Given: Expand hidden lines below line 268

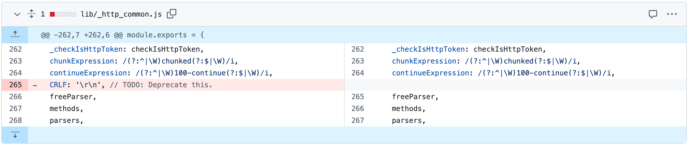Looking at the screenshot, I should tap(15, 135).
